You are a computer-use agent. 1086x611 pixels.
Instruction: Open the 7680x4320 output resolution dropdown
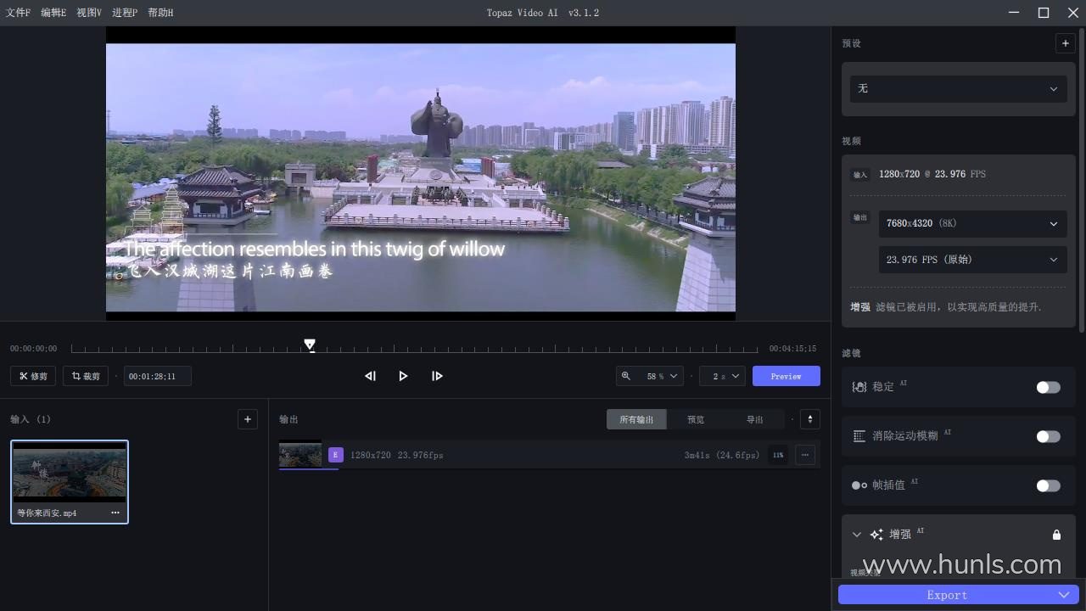971,224
